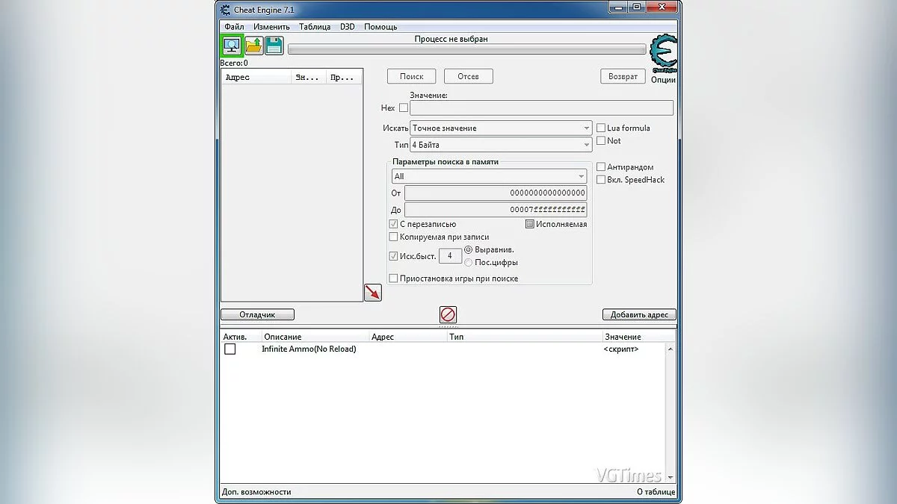The height and width of the screenshot is (504, 897).
Task: Enable the Hex checkbox
Action: (404, 108)
